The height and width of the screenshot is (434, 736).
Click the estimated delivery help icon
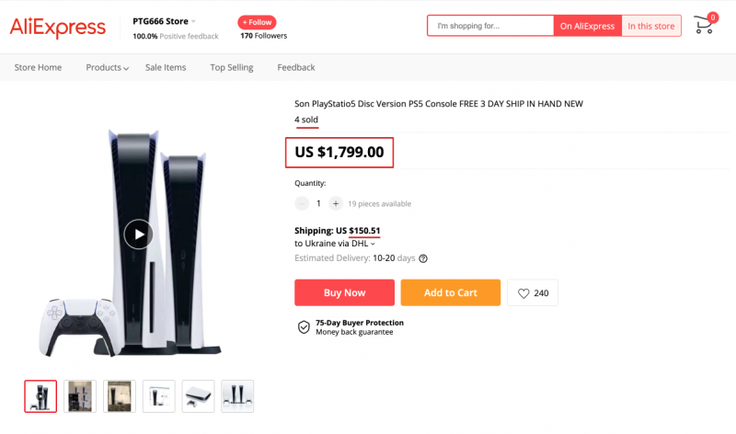pyautogui.click(x=423, y=258)
